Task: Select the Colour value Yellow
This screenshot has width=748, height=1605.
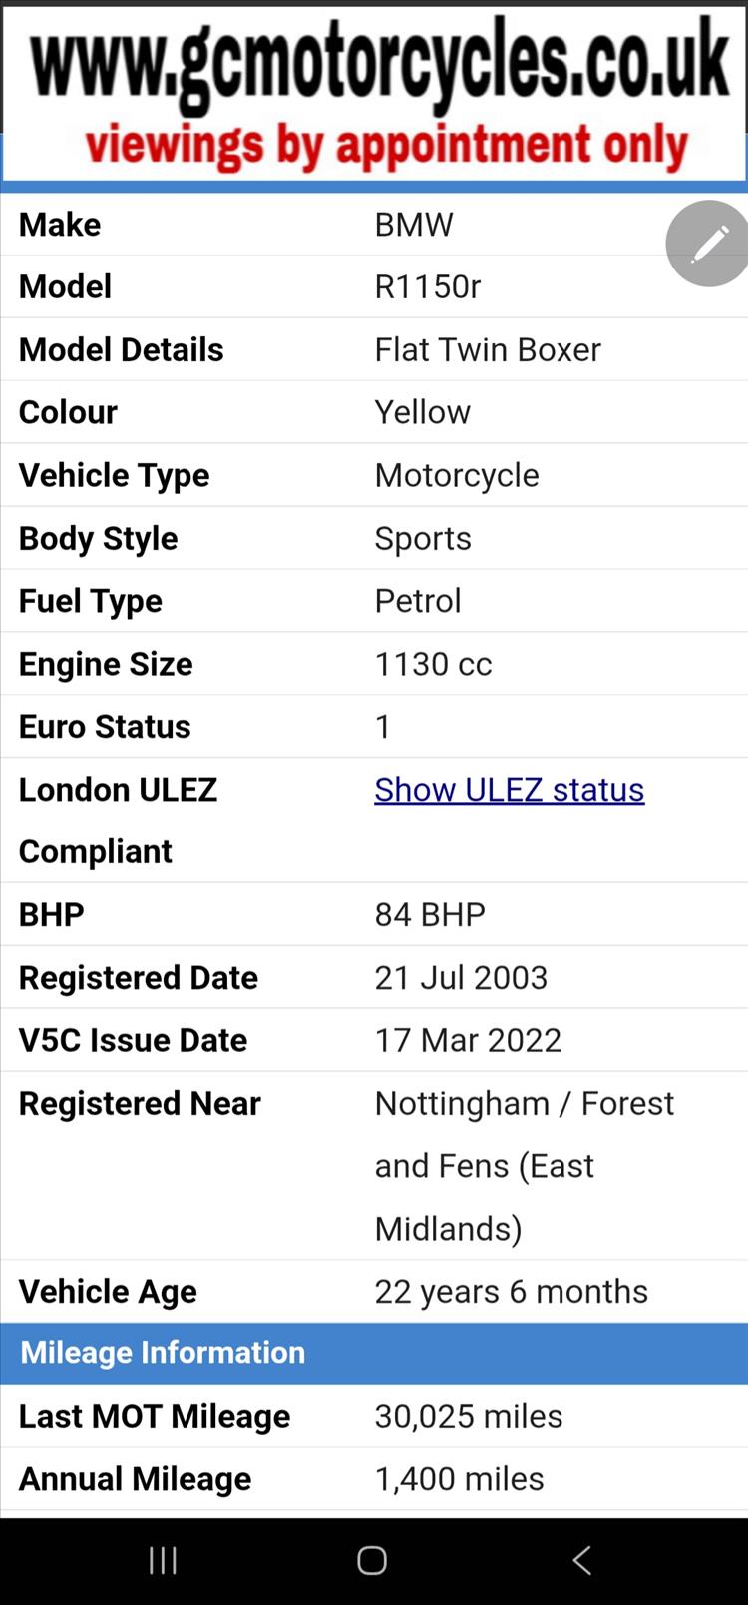Action: tap(422, 412)
